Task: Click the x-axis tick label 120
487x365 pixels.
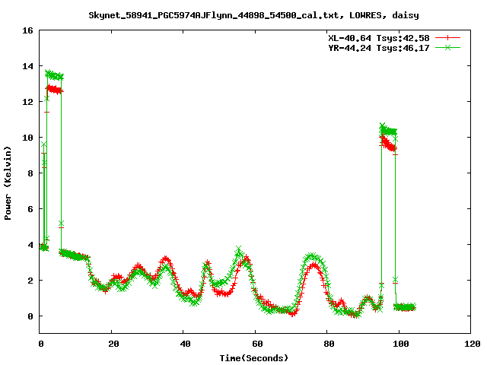Action: pyautogui.click(x=473, y=344)
